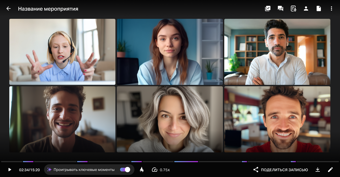Screen dimensions: 340x177
Task: Open the chat messages panel
Action: coord(280,8)
